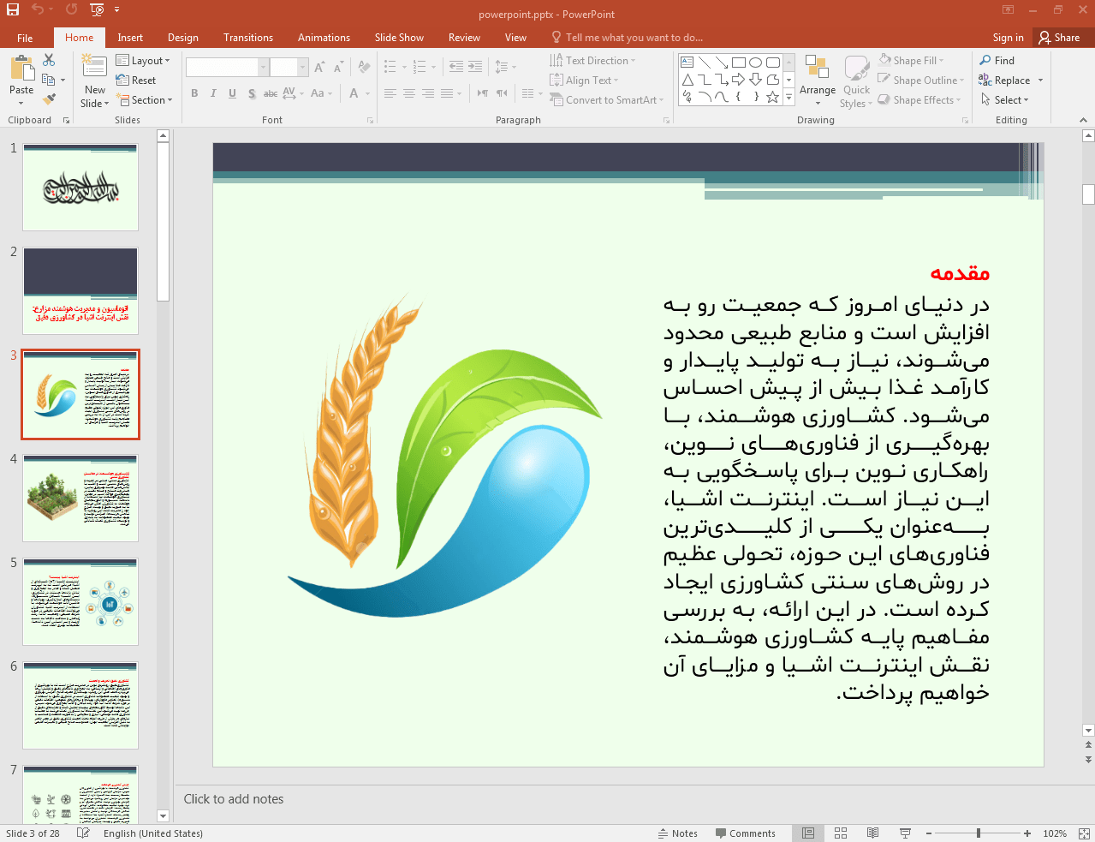The image size is (1095, 842).
Task: Switch to Slide Sorter view
Action: click(841, 833)
